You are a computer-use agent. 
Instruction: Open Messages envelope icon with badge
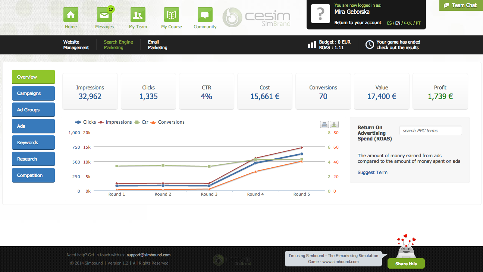tap(104, 15)
